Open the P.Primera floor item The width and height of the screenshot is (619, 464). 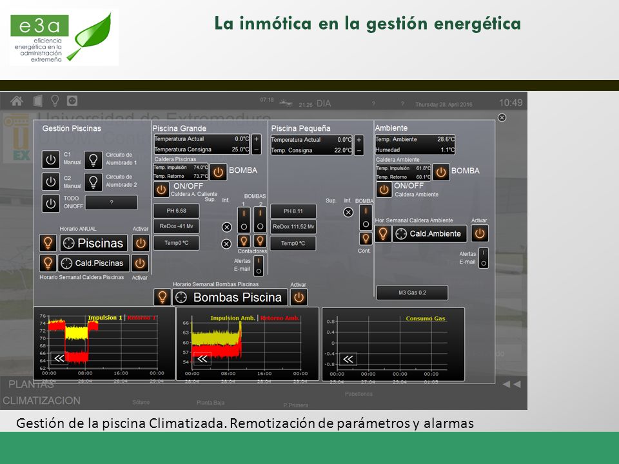[296, 405]
